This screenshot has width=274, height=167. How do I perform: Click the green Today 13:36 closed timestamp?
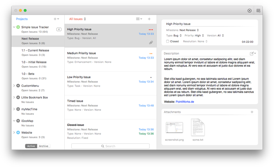146,133
